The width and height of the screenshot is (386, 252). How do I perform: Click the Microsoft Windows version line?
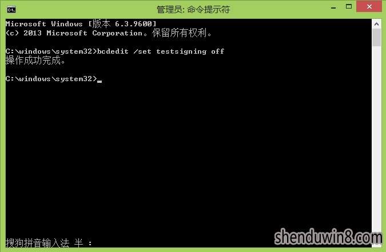[81, 23]
